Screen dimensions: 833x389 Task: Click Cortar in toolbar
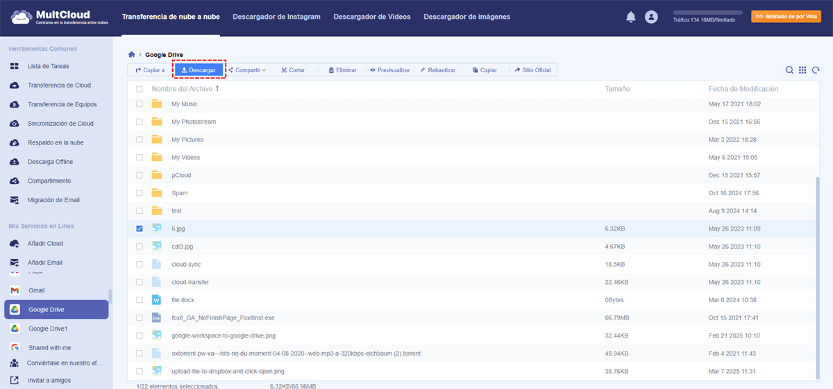click(x=293, y=70)
